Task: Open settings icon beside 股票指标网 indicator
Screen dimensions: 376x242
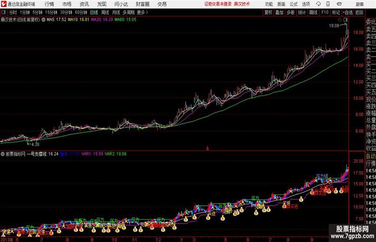Action: [2, 154]
